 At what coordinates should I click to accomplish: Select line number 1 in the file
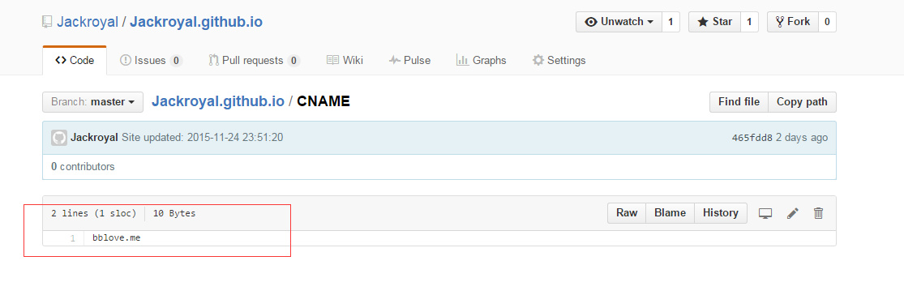[73, 238]
